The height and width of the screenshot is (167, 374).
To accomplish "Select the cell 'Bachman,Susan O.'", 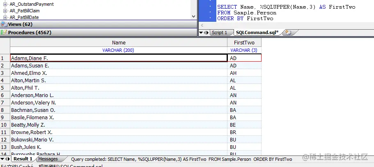I will pyautogui.click(x=119, y=110).
